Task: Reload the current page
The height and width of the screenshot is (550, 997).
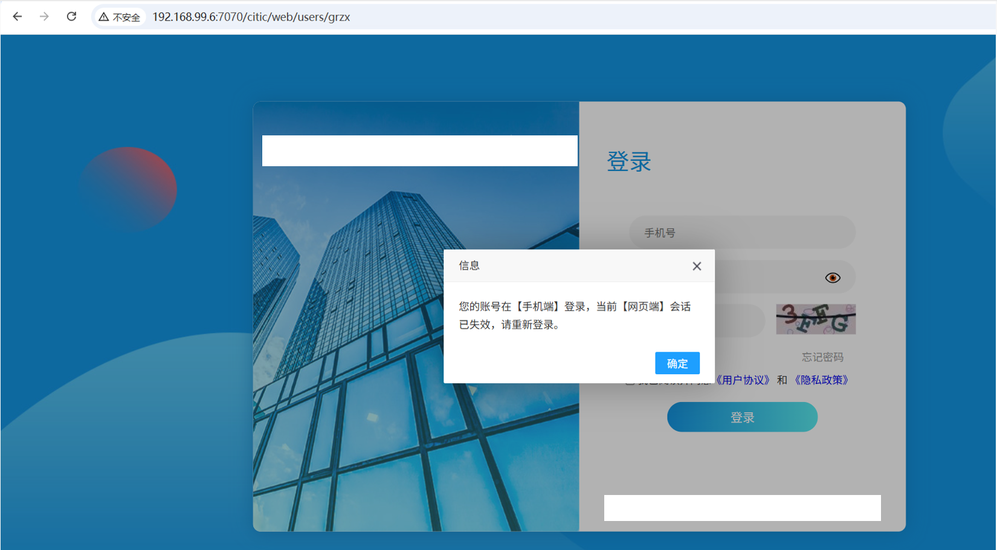Action: coord(71,17)
